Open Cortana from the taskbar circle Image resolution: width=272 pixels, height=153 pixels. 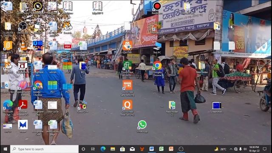tap(83, 149)
